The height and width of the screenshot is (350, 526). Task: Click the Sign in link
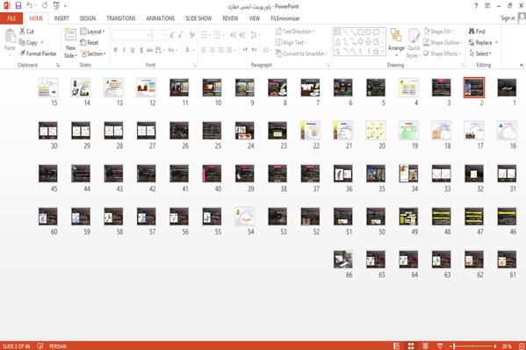point(508,18)
